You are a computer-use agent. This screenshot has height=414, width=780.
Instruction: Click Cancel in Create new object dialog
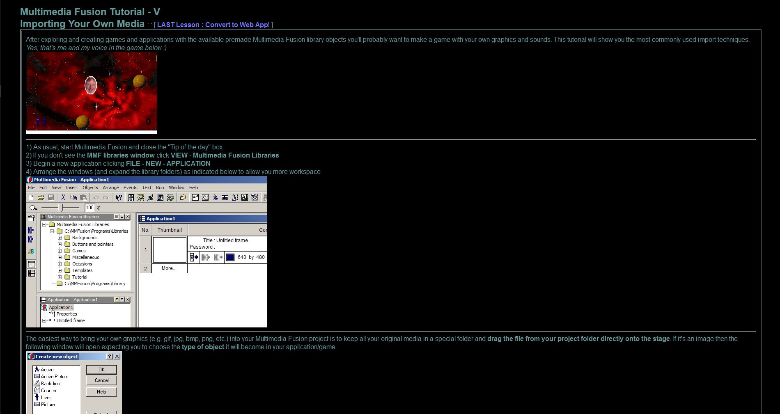[x=101, y=380]
